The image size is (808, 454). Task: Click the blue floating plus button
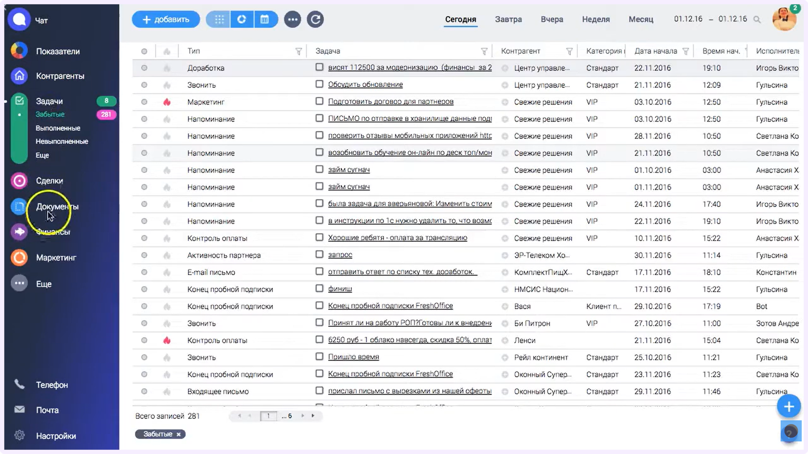pyautogui.click(x=789, y=406)
